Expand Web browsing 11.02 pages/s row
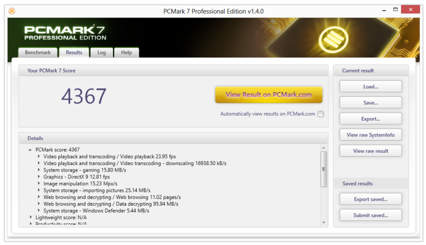426x245 pixels. tap(39, 197)
